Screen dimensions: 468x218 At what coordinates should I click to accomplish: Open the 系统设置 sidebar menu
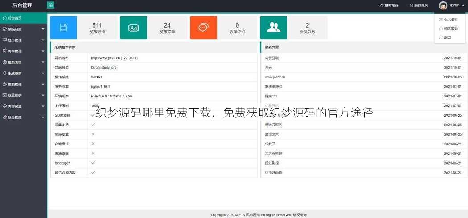point(24,29)
